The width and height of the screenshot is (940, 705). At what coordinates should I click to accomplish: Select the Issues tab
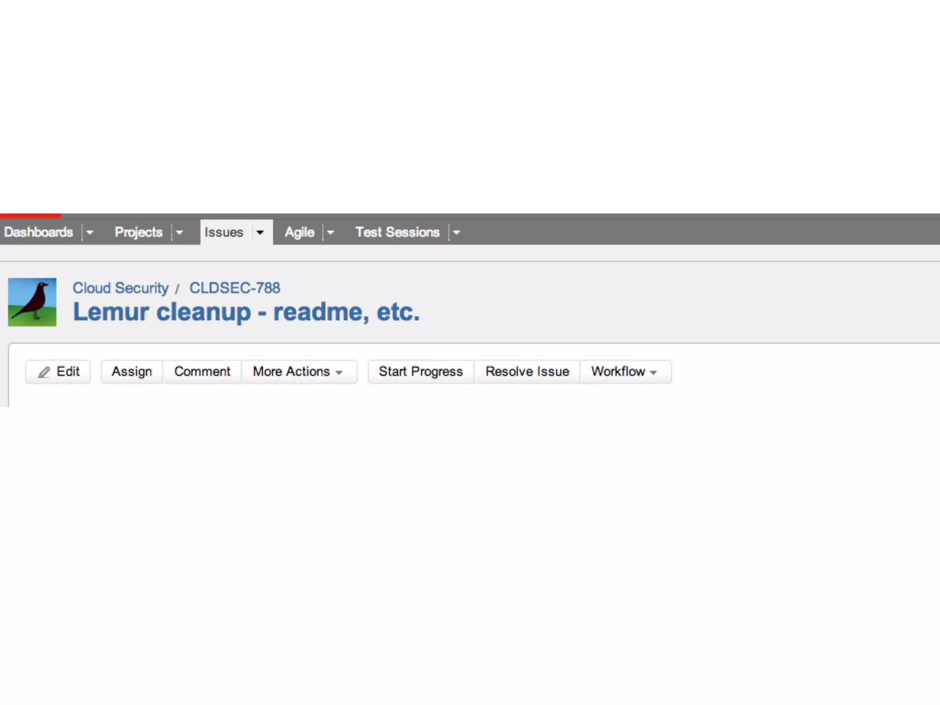pos(224,232)
